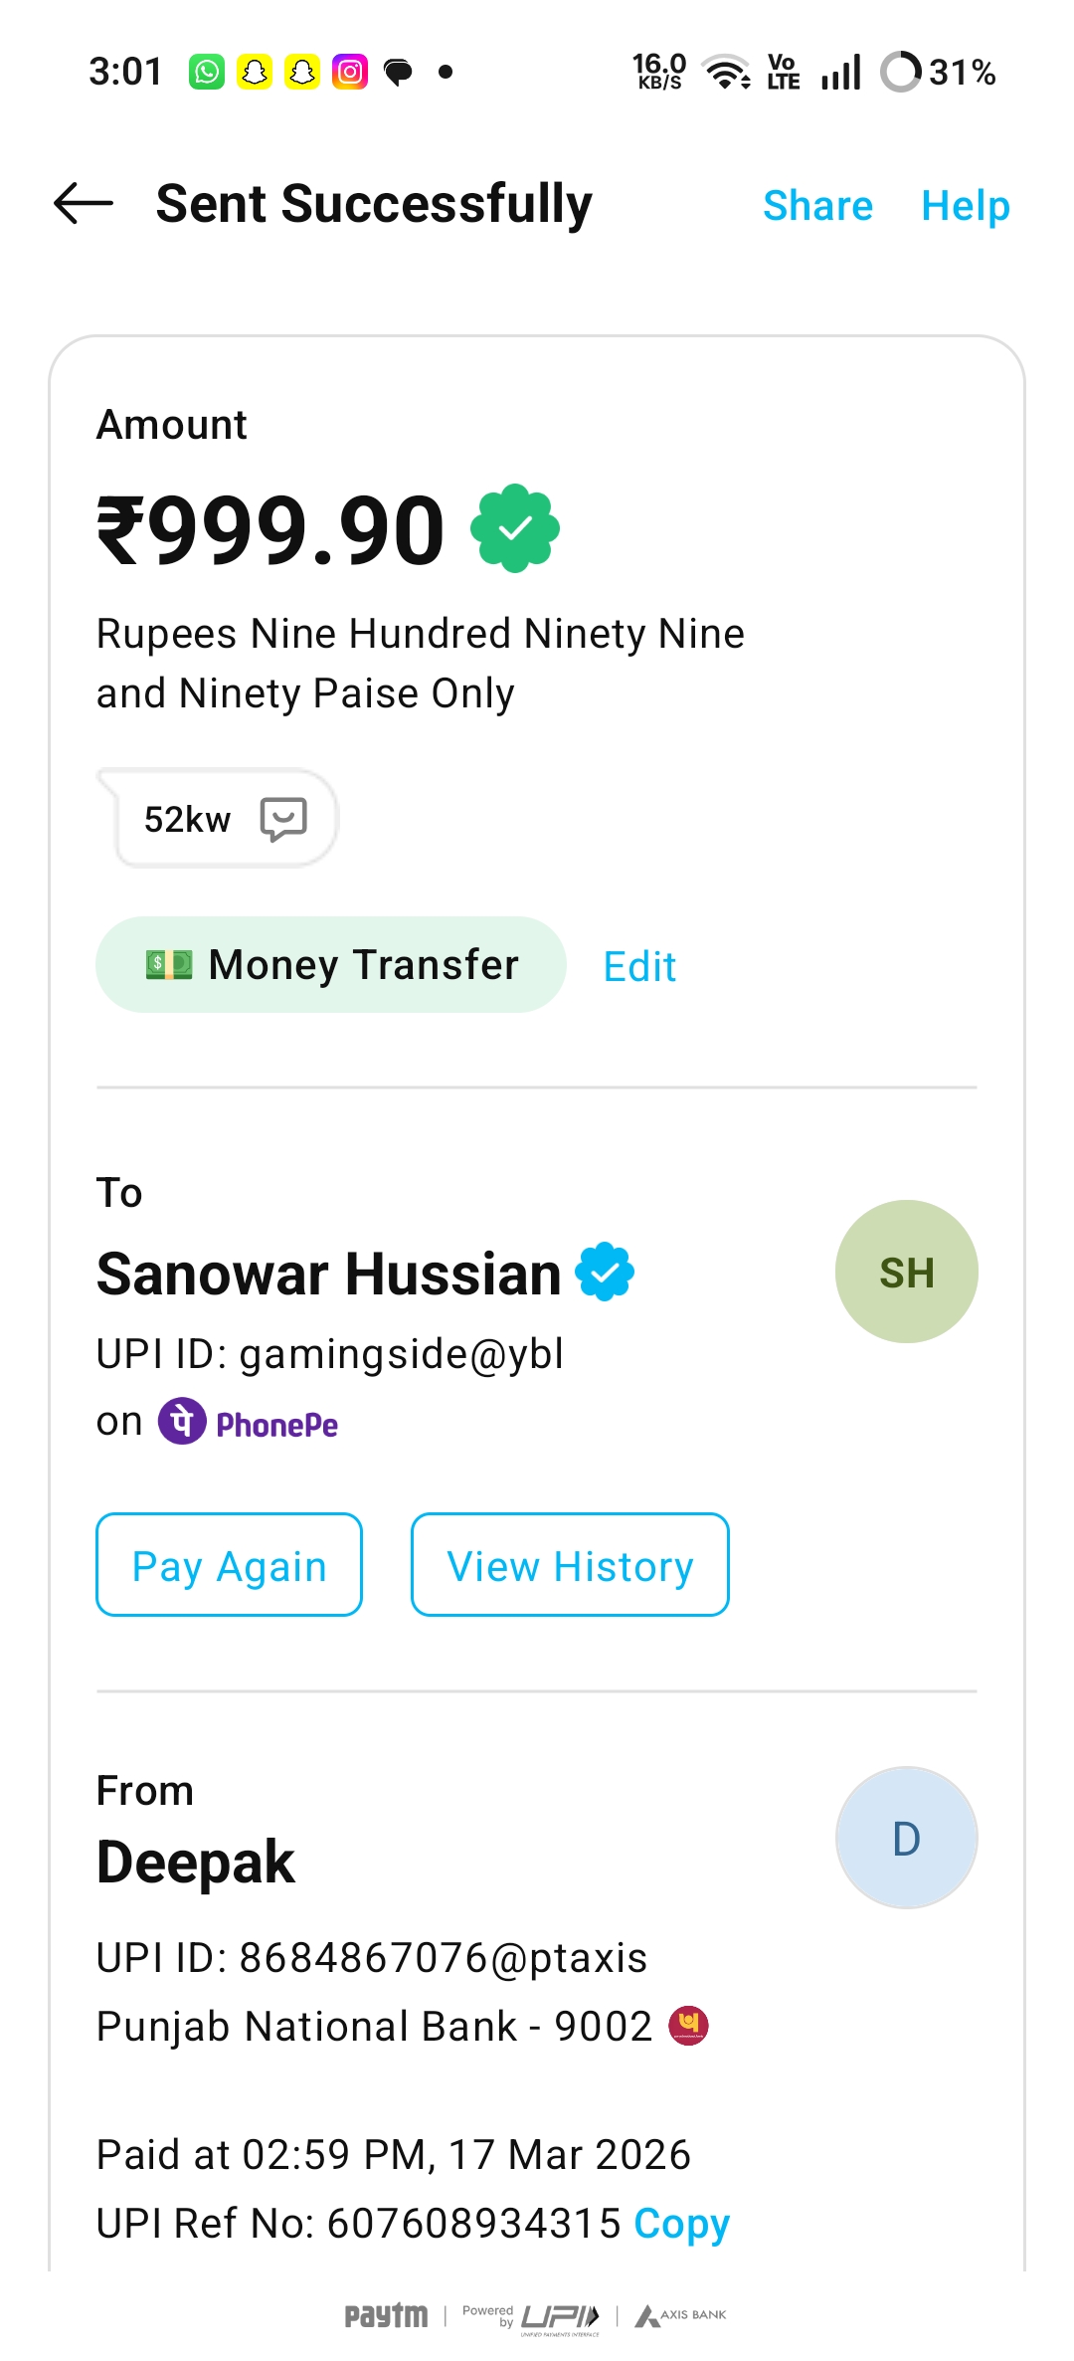
Task: Tap the green payment verified badge
Action: point(515,528)
